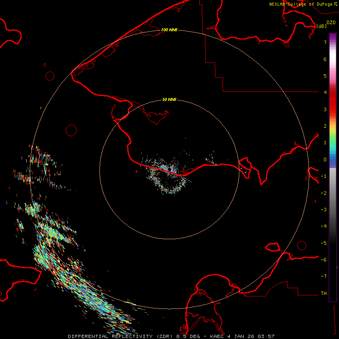Click the 100 NMI range ring label
Screen dimensions: 339x339
(169, 30)
